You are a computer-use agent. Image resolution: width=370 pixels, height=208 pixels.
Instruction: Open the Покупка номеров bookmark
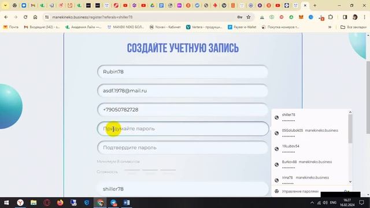pos(280,27)
